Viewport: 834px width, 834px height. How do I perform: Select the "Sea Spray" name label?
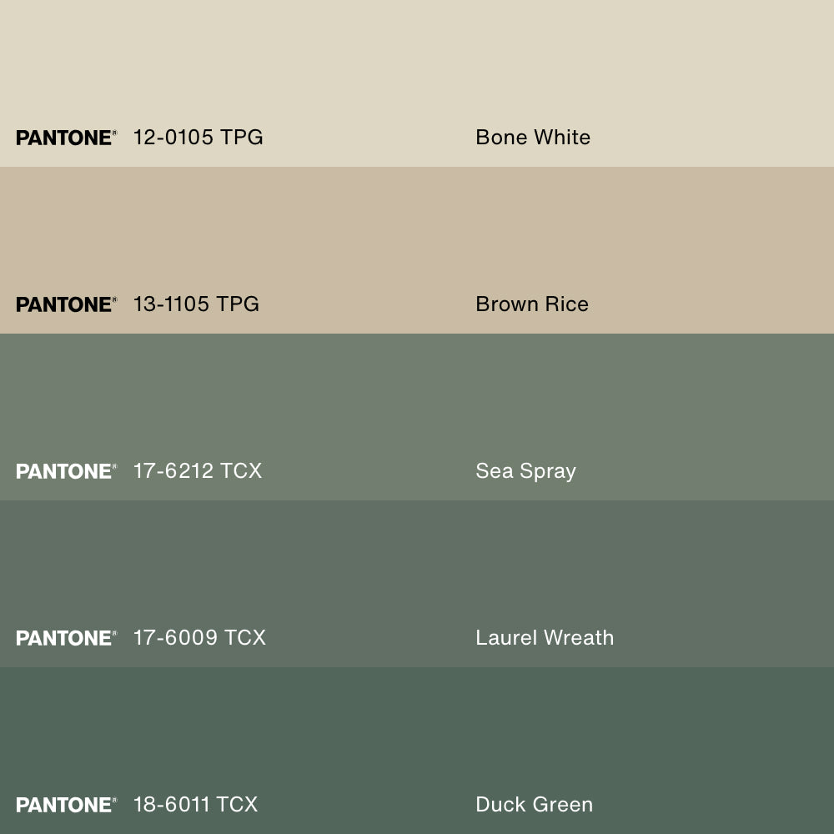pyautogui.click(x=525, y=471)
